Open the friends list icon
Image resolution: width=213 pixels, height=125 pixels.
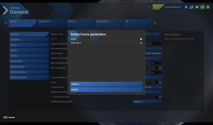pyautogui.click(x=191, y=7)
